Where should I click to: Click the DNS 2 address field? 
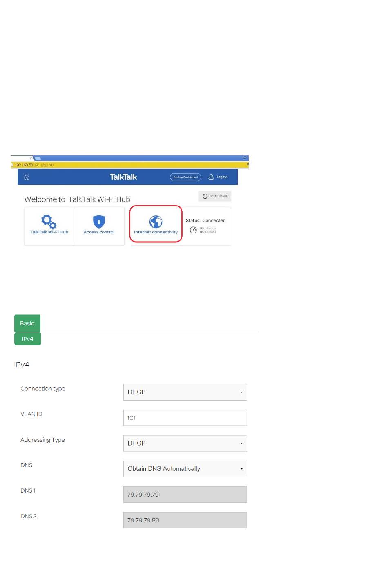point(185,520)
